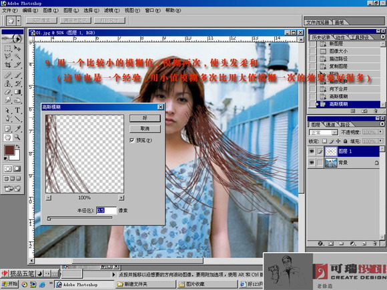Image resolution: width=387 pixels, height=290 pixels.
Task: Hide 图层 1 with its eye icon
Action: click(x=312, y=151)
